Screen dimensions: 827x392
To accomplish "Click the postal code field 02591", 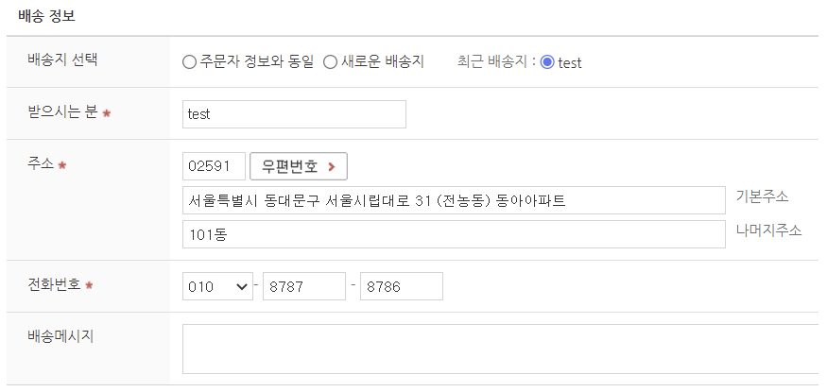I will [x=214, y=166].
